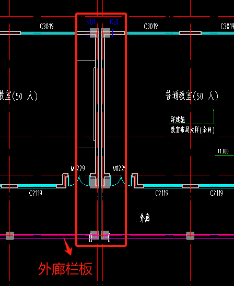
Task: Select the 教室布局大样(余同) note text
Action: pos(192,130)
